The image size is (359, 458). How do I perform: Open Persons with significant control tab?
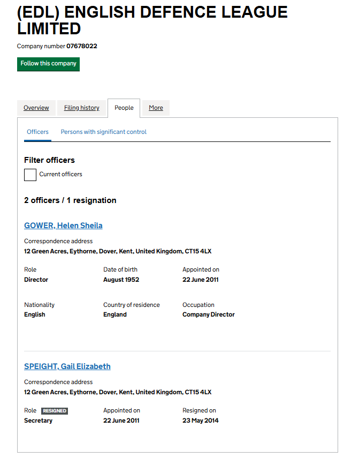point(104,132)
